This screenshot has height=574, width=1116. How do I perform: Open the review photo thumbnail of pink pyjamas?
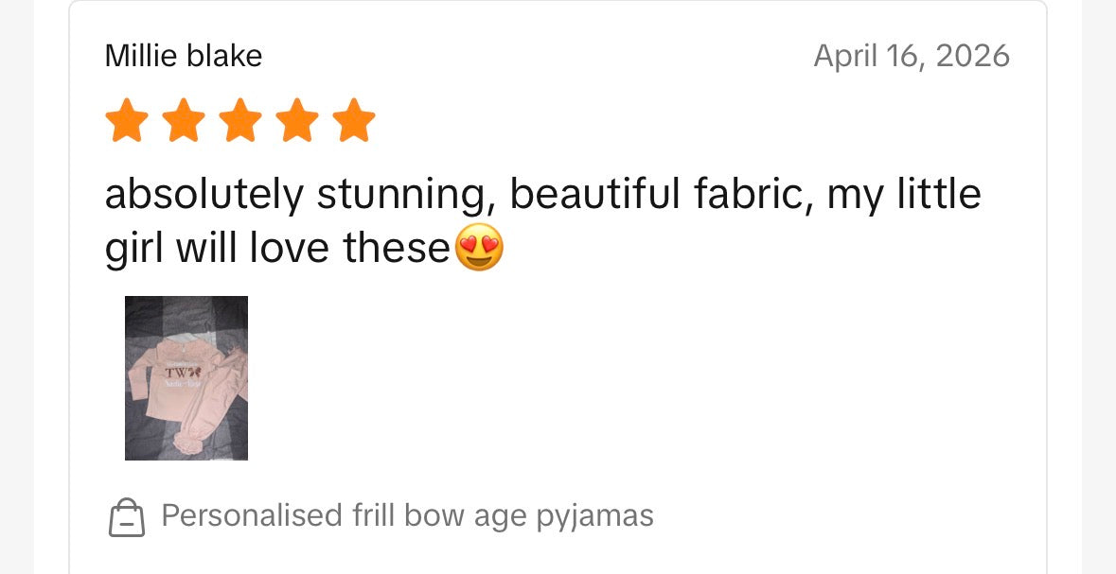tap(186, 378)
